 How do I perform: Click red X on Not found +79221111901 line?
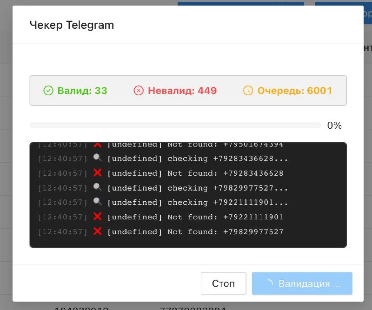[x=98, y=217]
